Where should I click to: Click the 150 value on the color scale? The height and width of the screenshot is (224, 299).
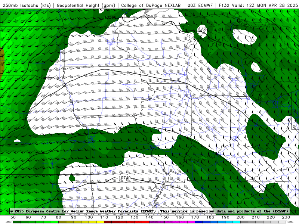[x=165, y=217]
